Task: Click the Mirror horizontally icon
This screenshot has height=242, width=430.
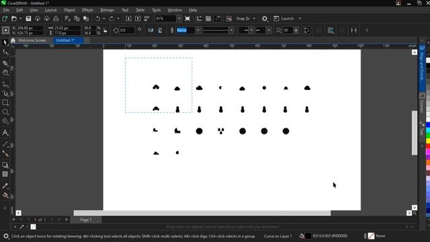Action: (150, 30)
